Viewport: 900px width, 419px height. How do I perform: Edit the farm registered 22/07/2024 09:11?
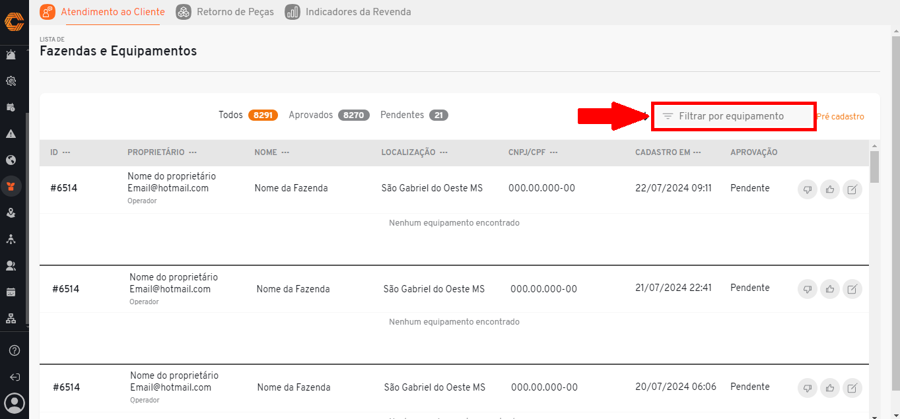click(x=852, y=190)
